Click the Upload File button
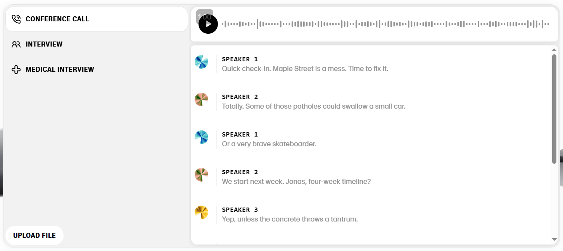The image size is (563, 251). [34, 235]
